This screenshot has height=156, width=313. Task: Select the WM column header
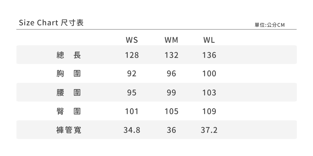tap(171, 41)
